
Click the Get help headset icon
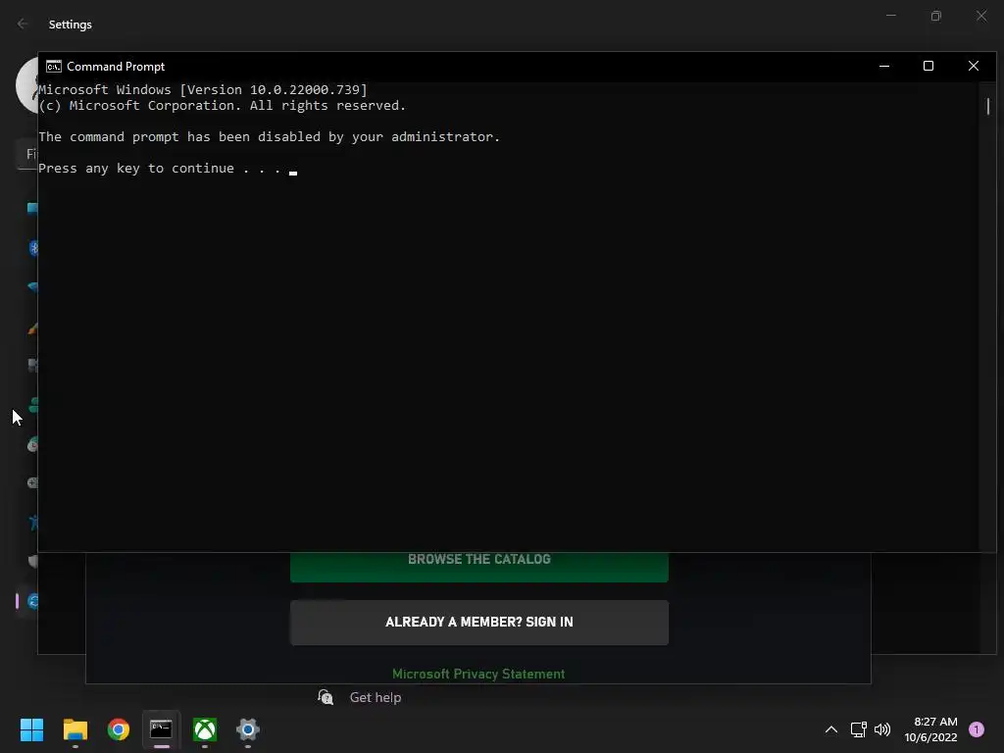326,697
